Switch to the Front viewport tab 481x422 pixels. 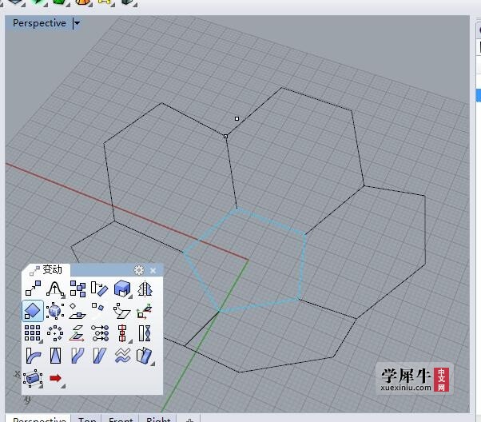pos(121,419)
